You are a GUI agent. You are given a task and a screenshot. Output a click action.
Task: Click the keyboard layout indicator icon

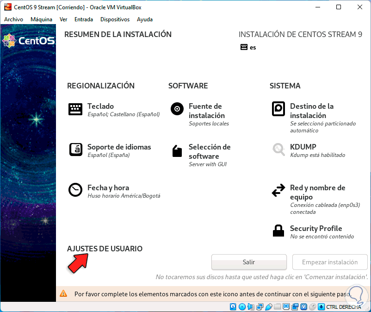coord(244,47)
